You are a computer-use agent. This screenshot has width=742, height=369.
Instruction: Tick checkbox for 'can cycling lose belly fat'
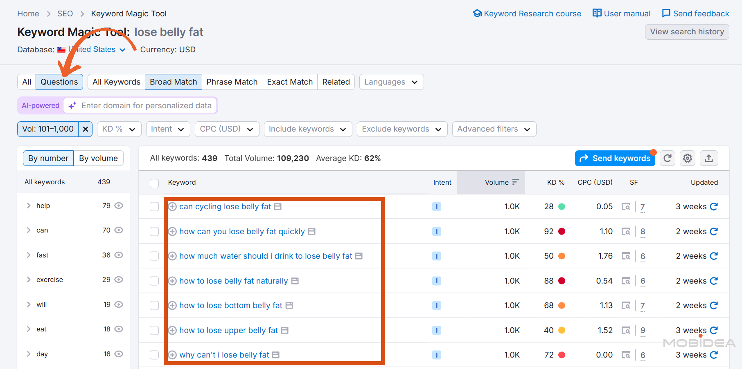(154, 207)
